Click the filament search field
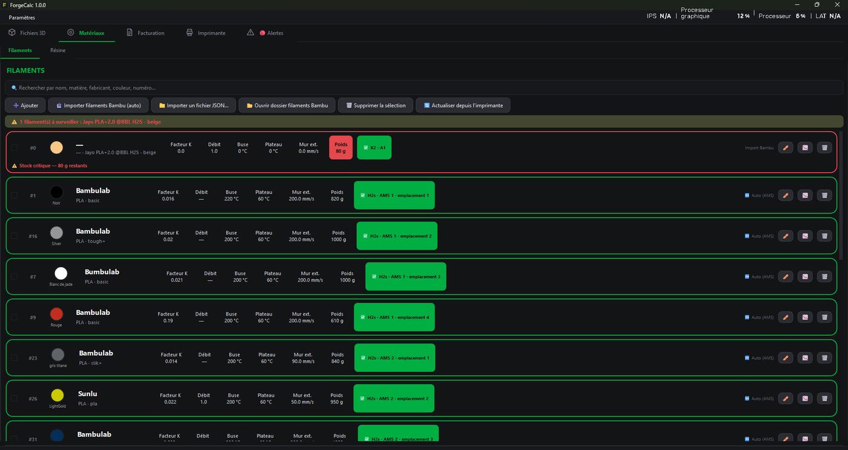 tap(424, 88)
